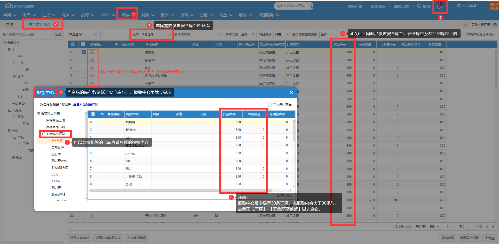Click the search magnifier in menu search box
Viewport: 499px width, 244px height.
(310, 6)
